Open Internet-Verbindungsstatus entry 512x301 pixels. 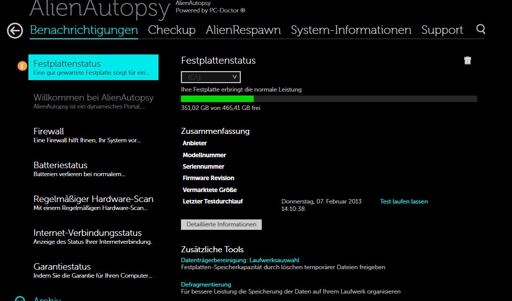[x=93, y=236]
